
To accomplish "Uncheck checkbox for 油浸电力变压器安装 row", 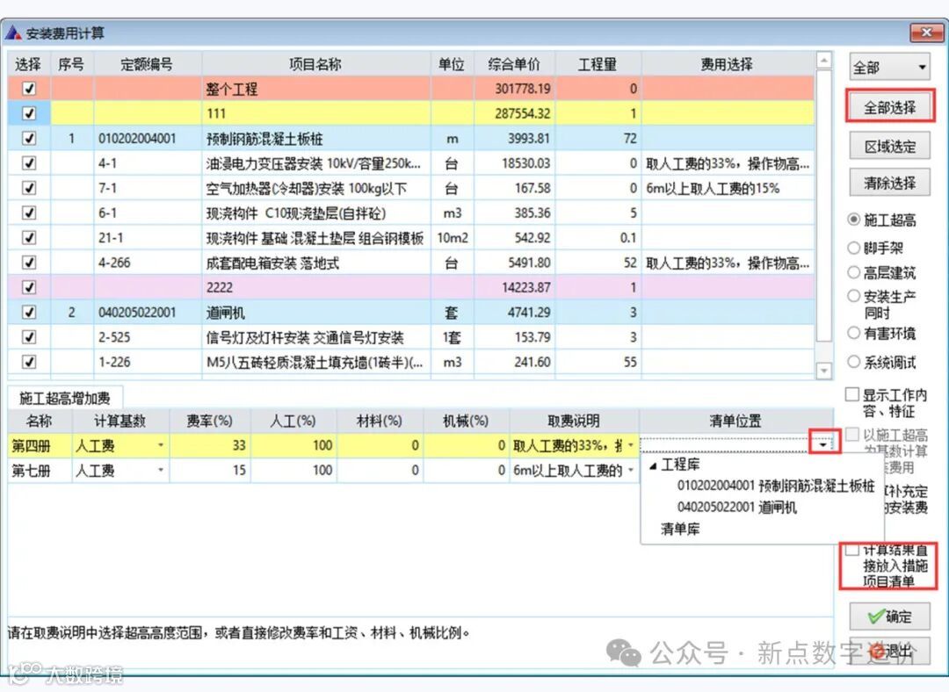I will pyautogui.click(x=28, y=162).
